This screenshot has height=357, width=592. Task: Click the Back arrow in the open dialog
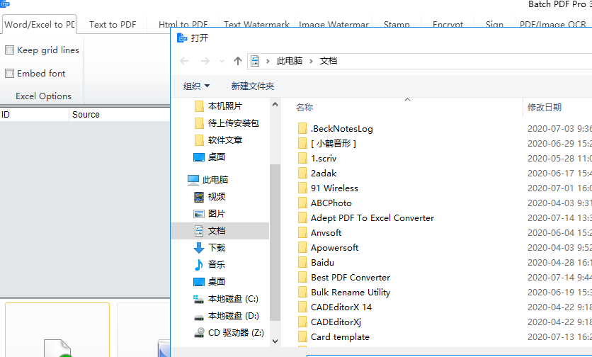tap(184, 61)
